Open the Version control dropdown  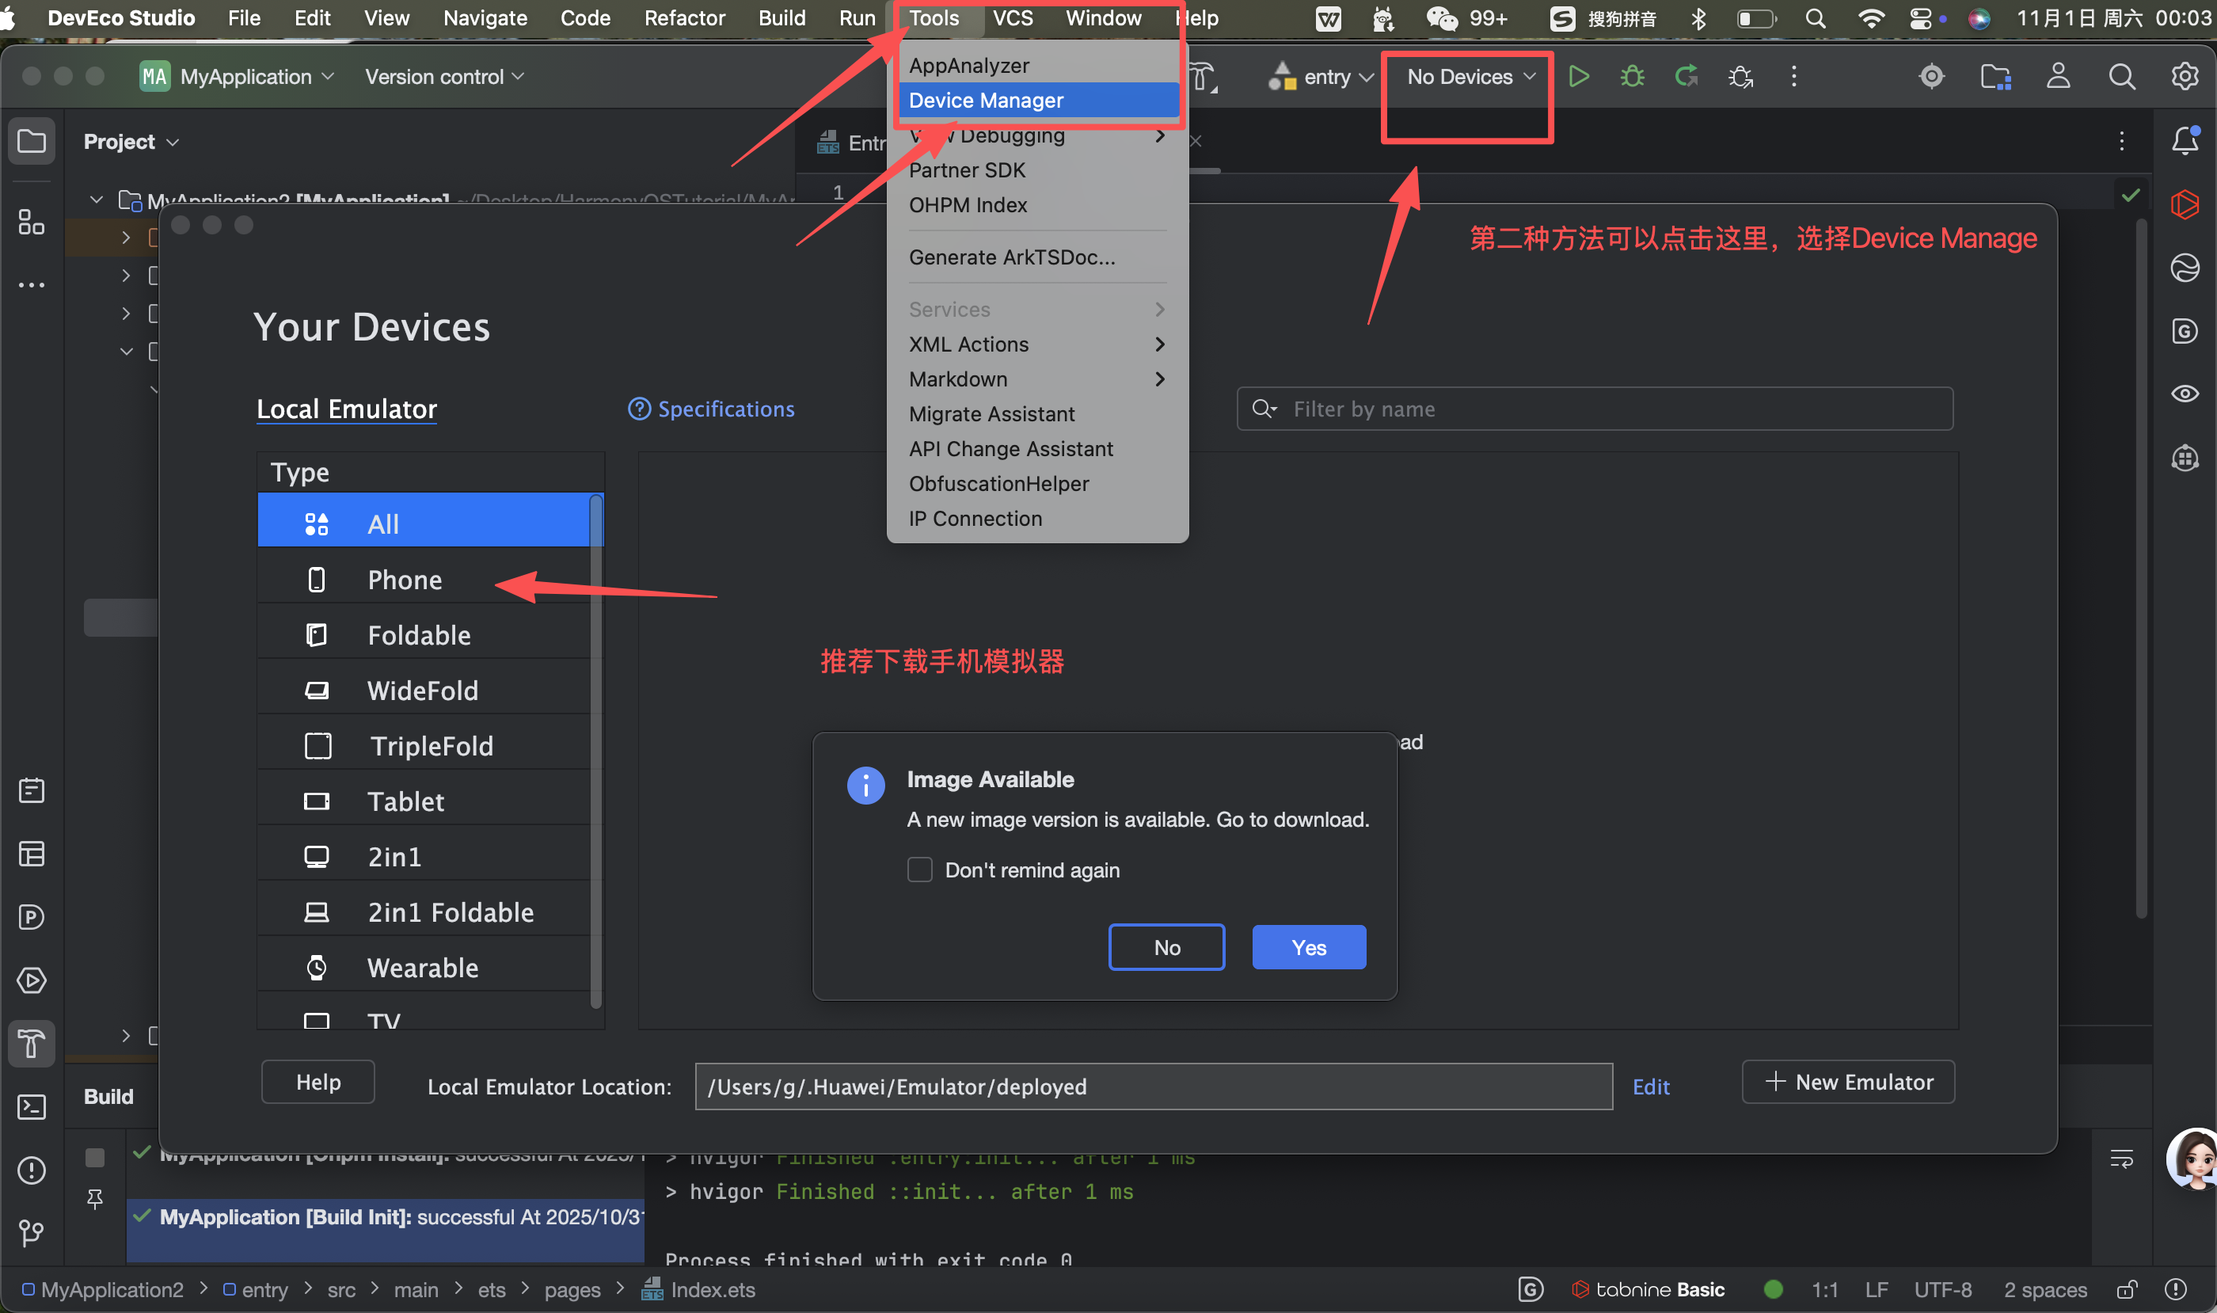(x=444, y=77)
